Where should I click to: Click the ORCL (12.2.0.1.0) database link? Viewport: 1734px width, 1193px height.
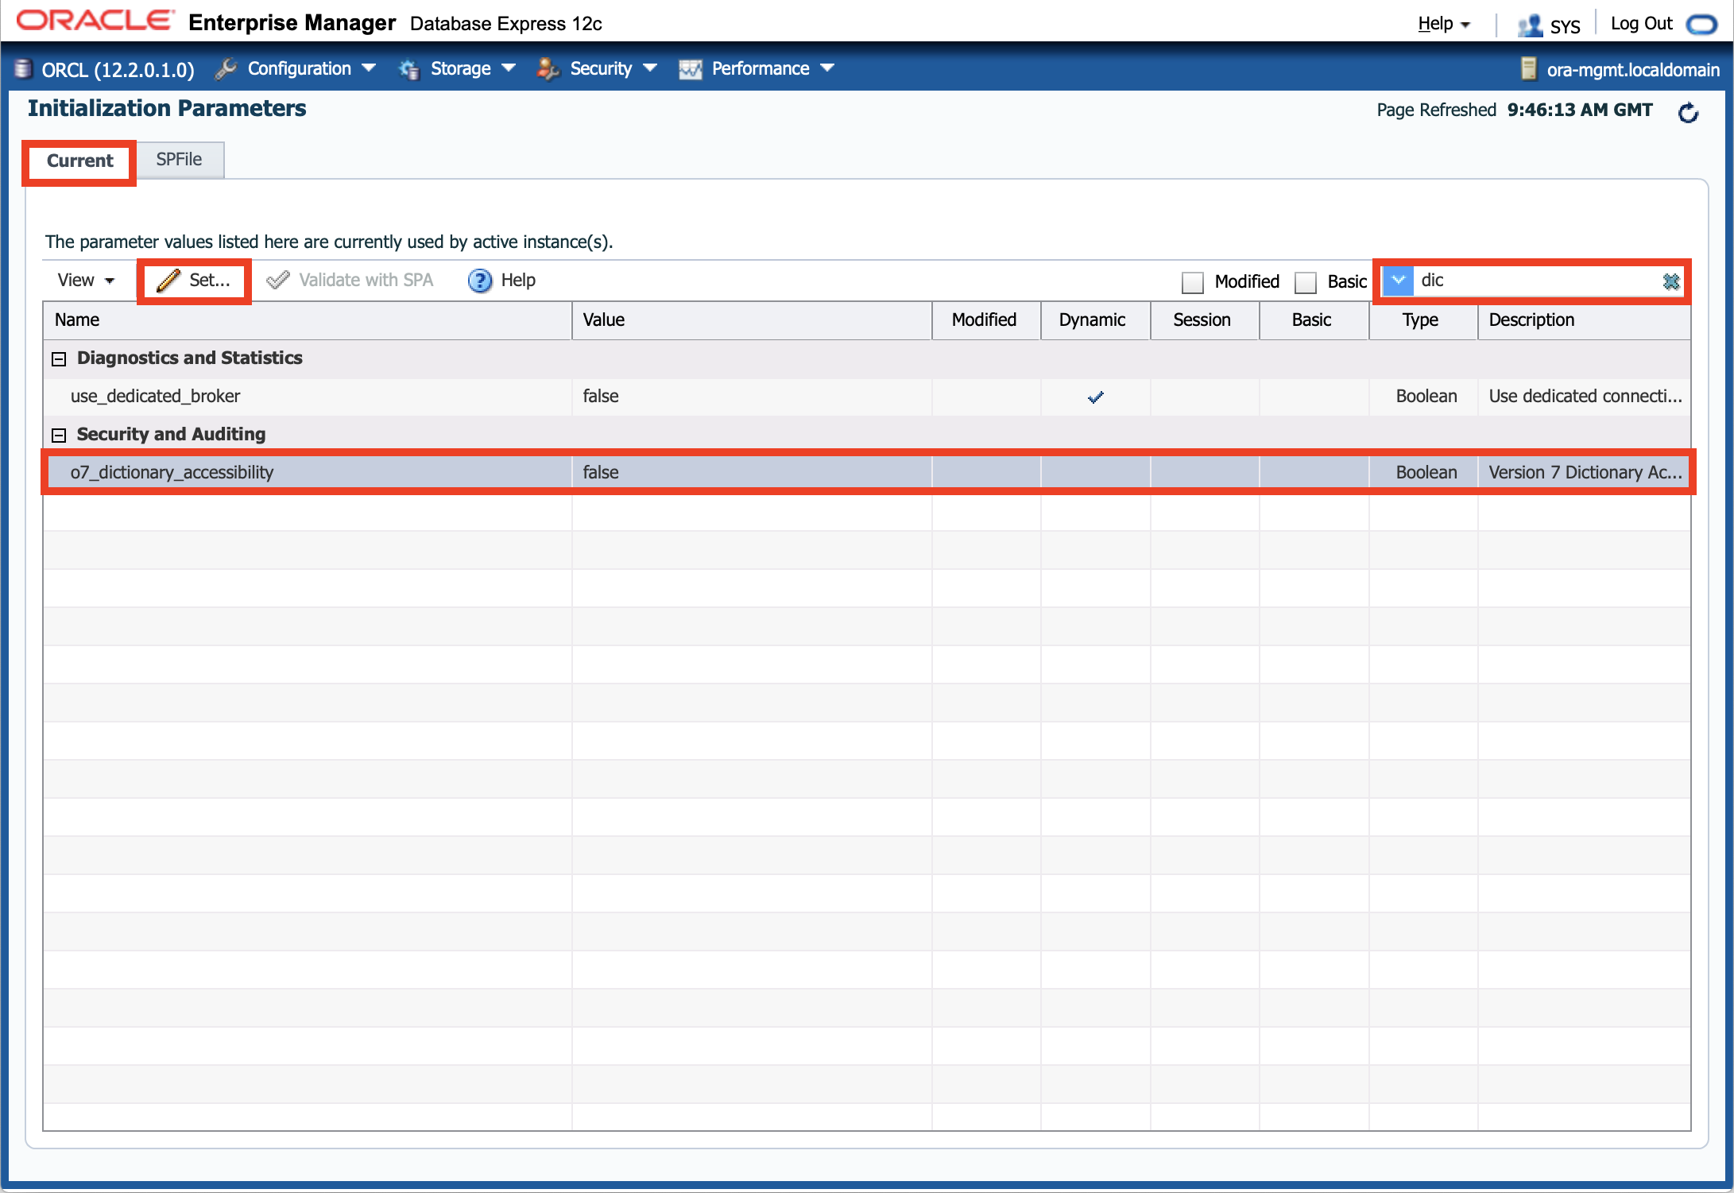click(118, 70)
